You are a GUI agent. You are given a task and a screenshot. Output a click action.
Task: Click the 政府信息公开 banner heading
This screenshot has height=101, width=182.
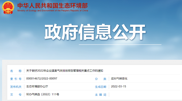click(x=95, y=32)
